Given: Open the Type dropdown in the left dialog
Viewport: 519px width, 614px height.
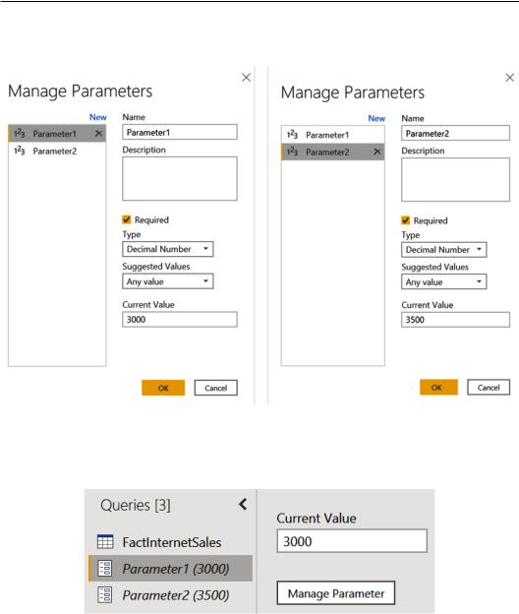Looking at the screenshot, I should (168, 249).
